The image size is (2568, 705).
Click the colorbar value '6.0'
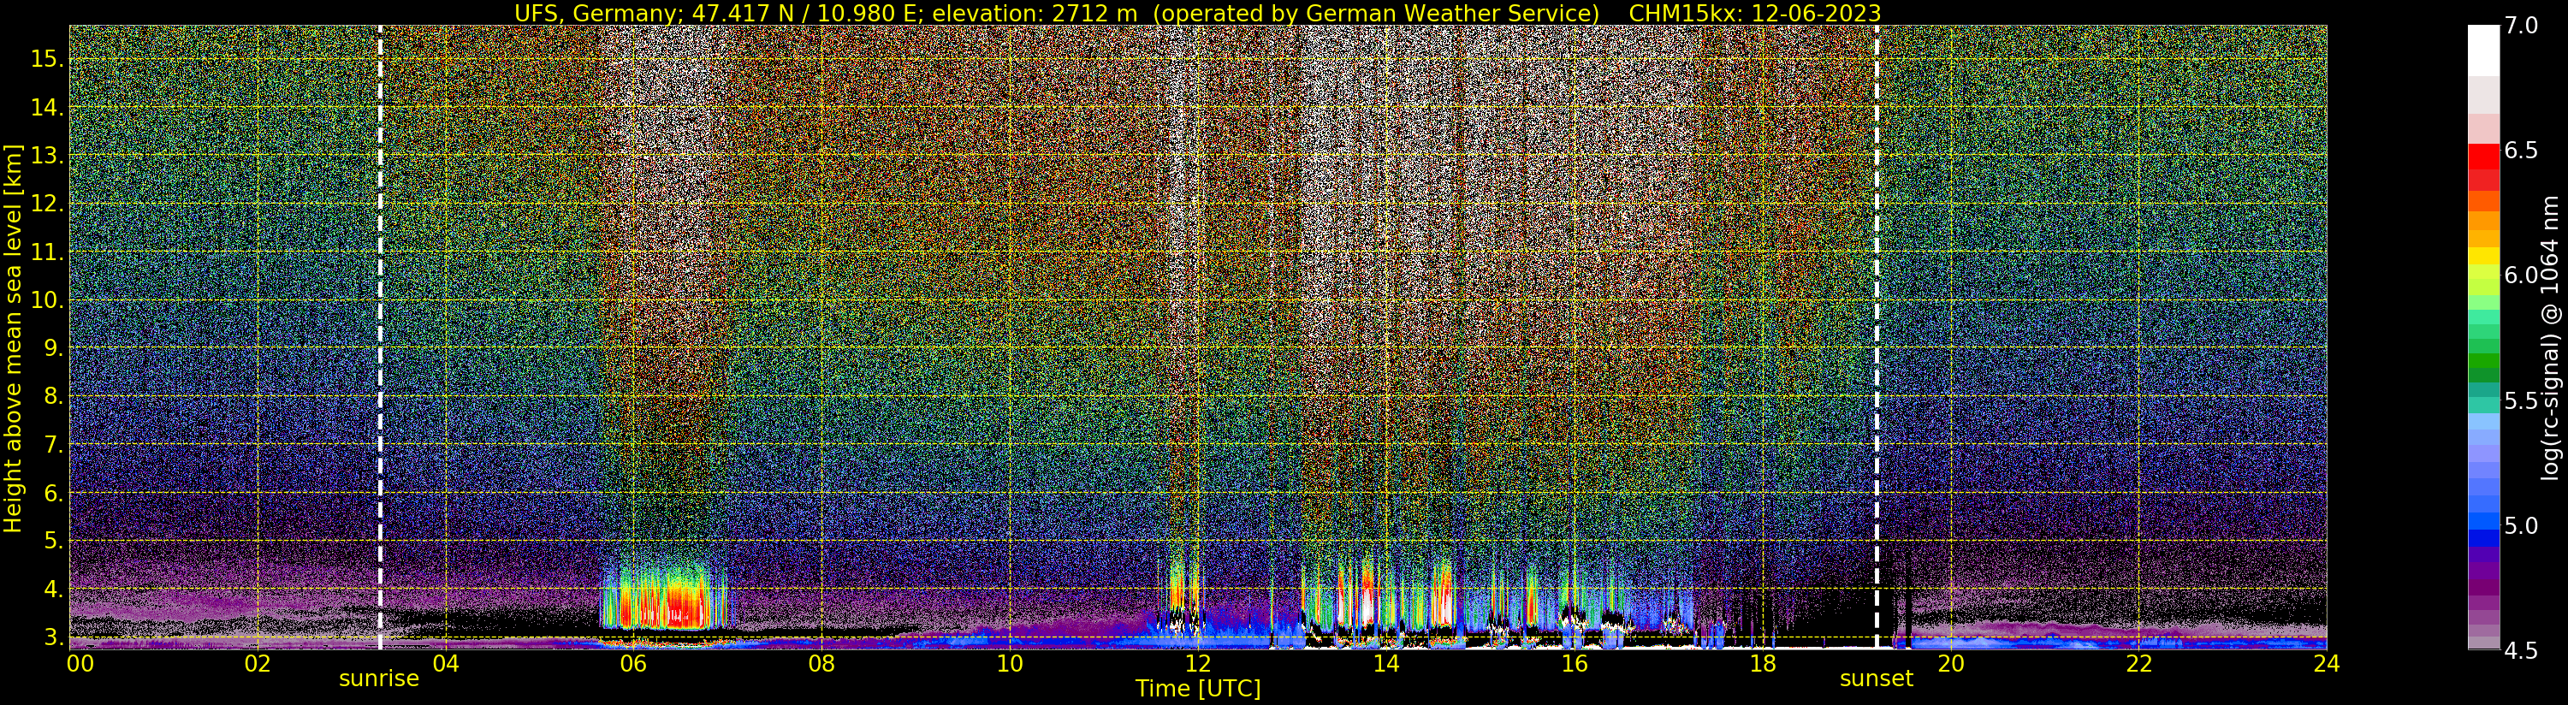[x=2521, y=275]
